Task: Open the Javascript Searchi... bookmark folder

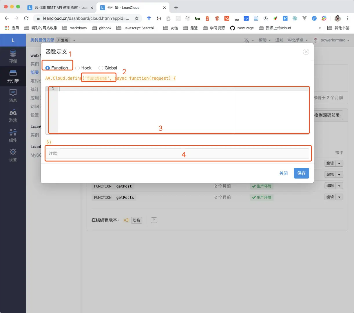Action: pyautogui.click(x=136, y=28)
